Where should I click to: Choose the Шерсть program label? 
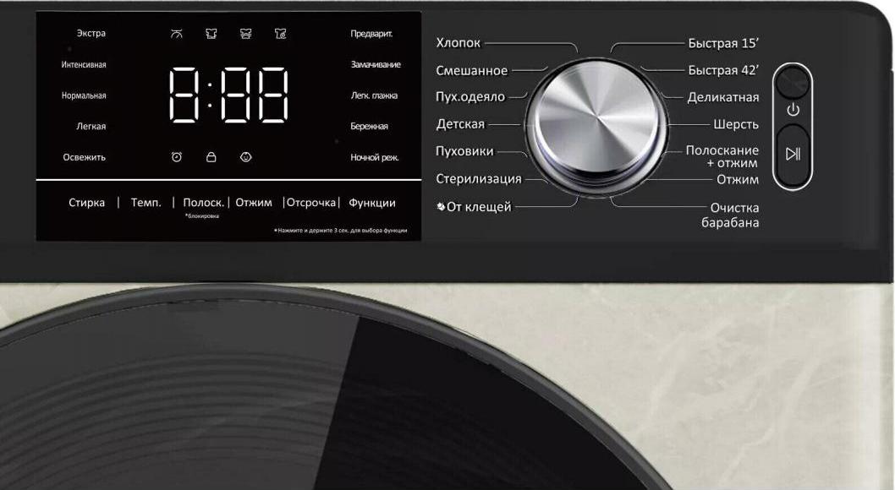(736, 124)
